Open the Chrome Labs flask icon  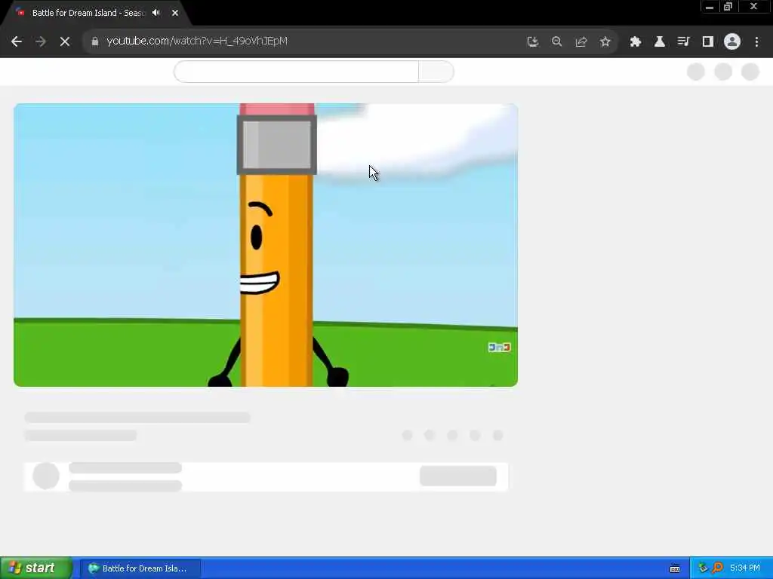[x=659, y=42]
